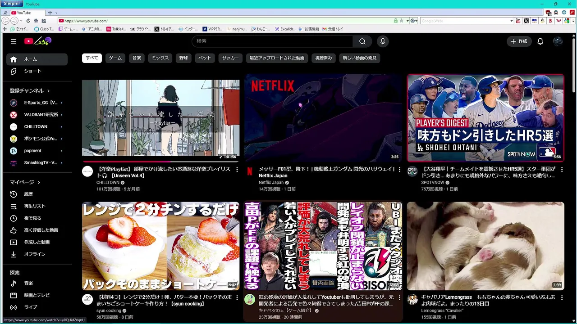Open more options for Netflix Japan video
The width and height of the screenshot is (577, 324).
pos(399,169)
